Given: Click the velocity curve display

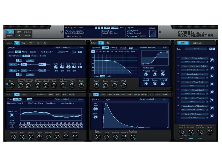Looking at the screenshot, I should [x=153, y=33].
